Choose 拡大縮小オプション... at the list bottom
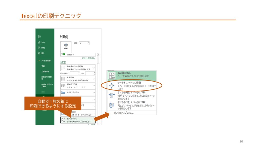 coord(124,113)
